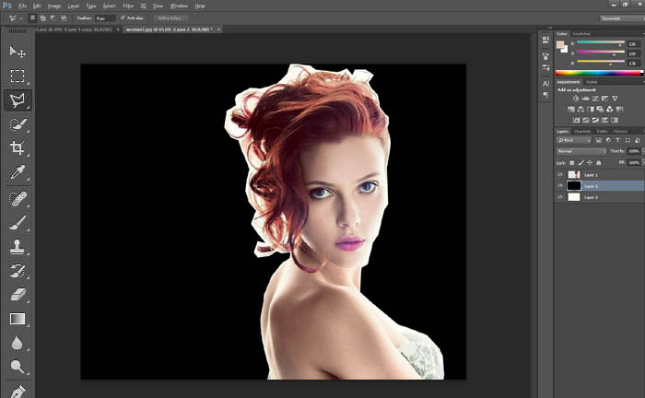The height and width of the screenshot is (398, 645).
Task: Open the layer filter Kind dropdown
Action: [573, 140]
